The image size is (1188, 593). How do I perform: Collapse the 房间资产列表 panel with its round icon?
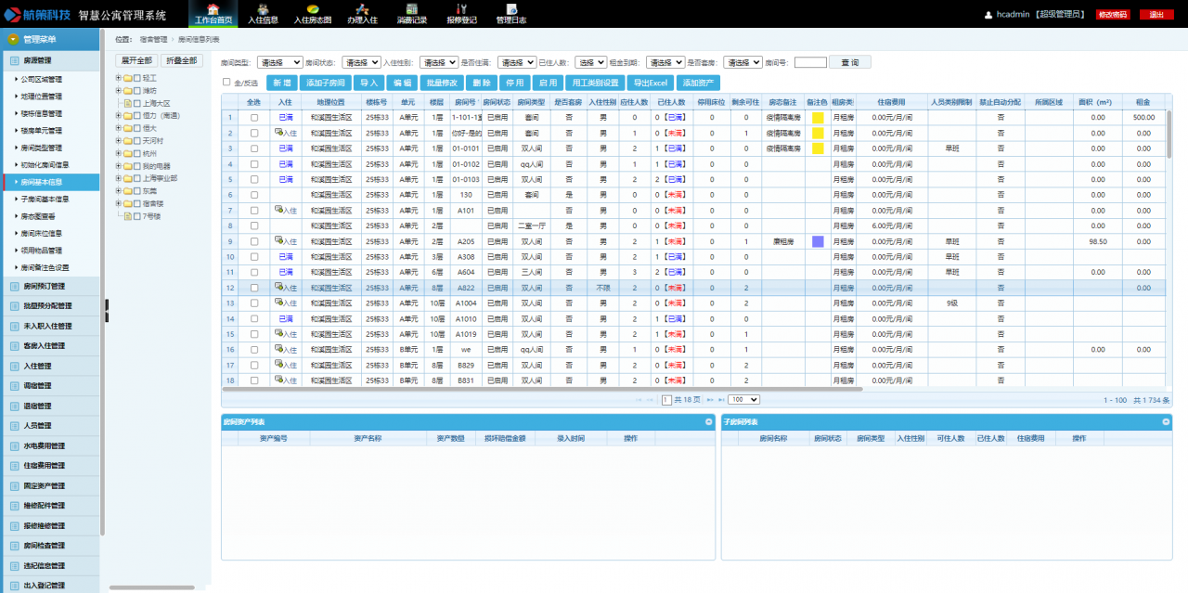point(706,421)
